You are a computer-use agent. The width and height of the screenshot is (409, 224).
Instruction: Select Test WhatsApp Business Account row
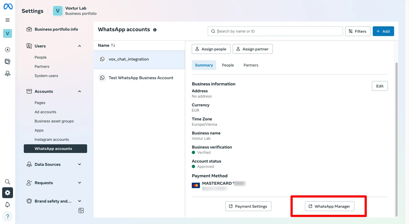139,78
